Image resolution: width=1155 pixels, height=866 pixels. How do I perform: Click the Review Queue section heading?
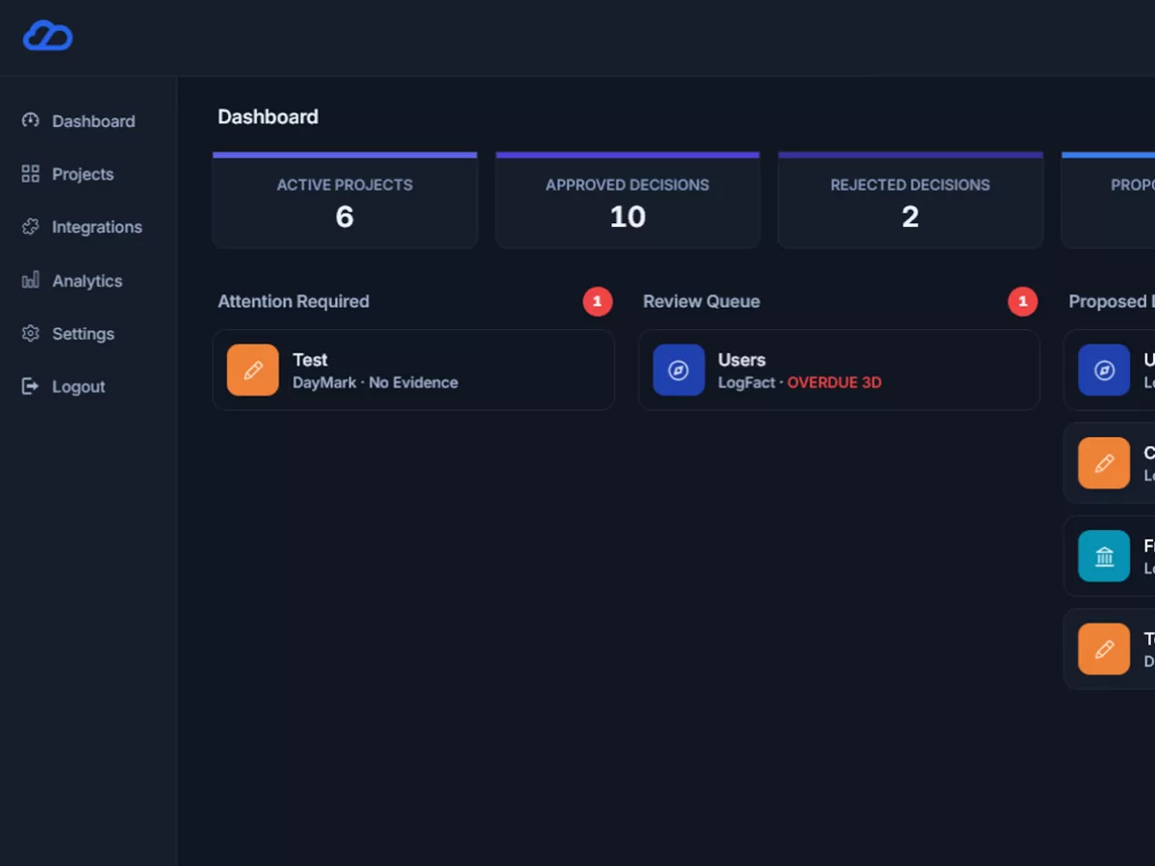click(x=702, y=302)
